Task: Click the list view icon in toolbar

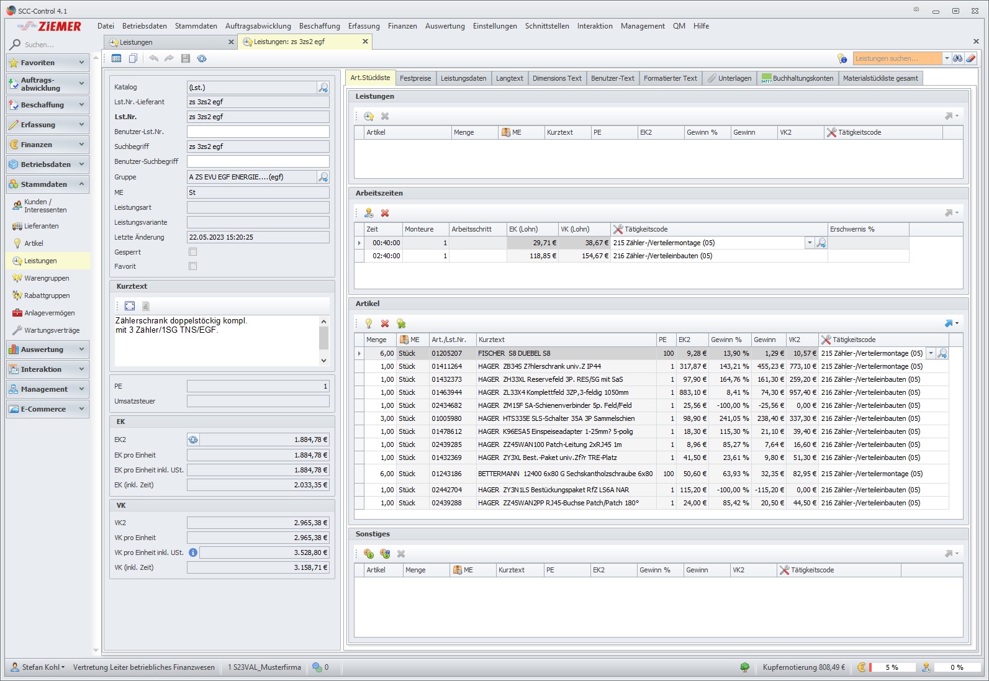Action: pyautogui.click(x=116, y=58)
